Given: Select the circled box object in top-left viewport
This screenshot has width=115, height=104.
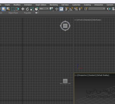Looking at the screenshot, I should pos(65,26).
